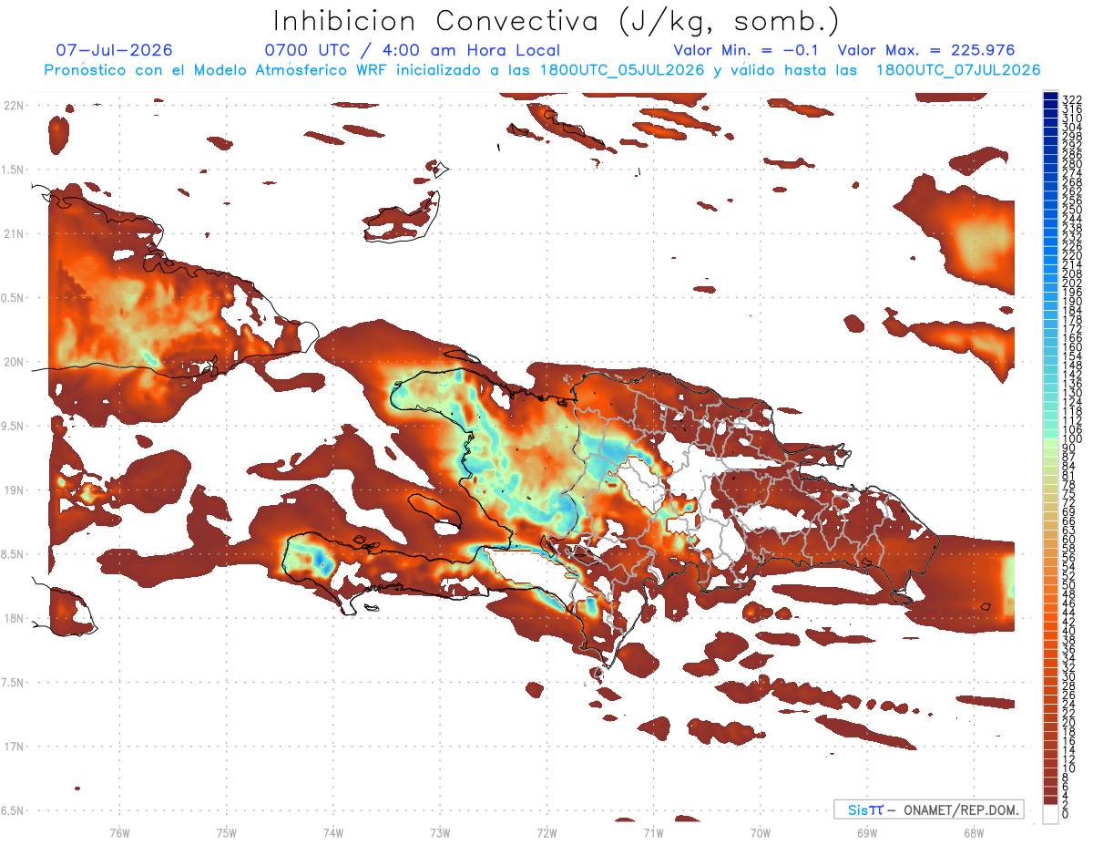Click the WRF forecast description line 'Pronóstico con el Modelo'
Screen dimensions: 1093x845
[x=542, y=70]
